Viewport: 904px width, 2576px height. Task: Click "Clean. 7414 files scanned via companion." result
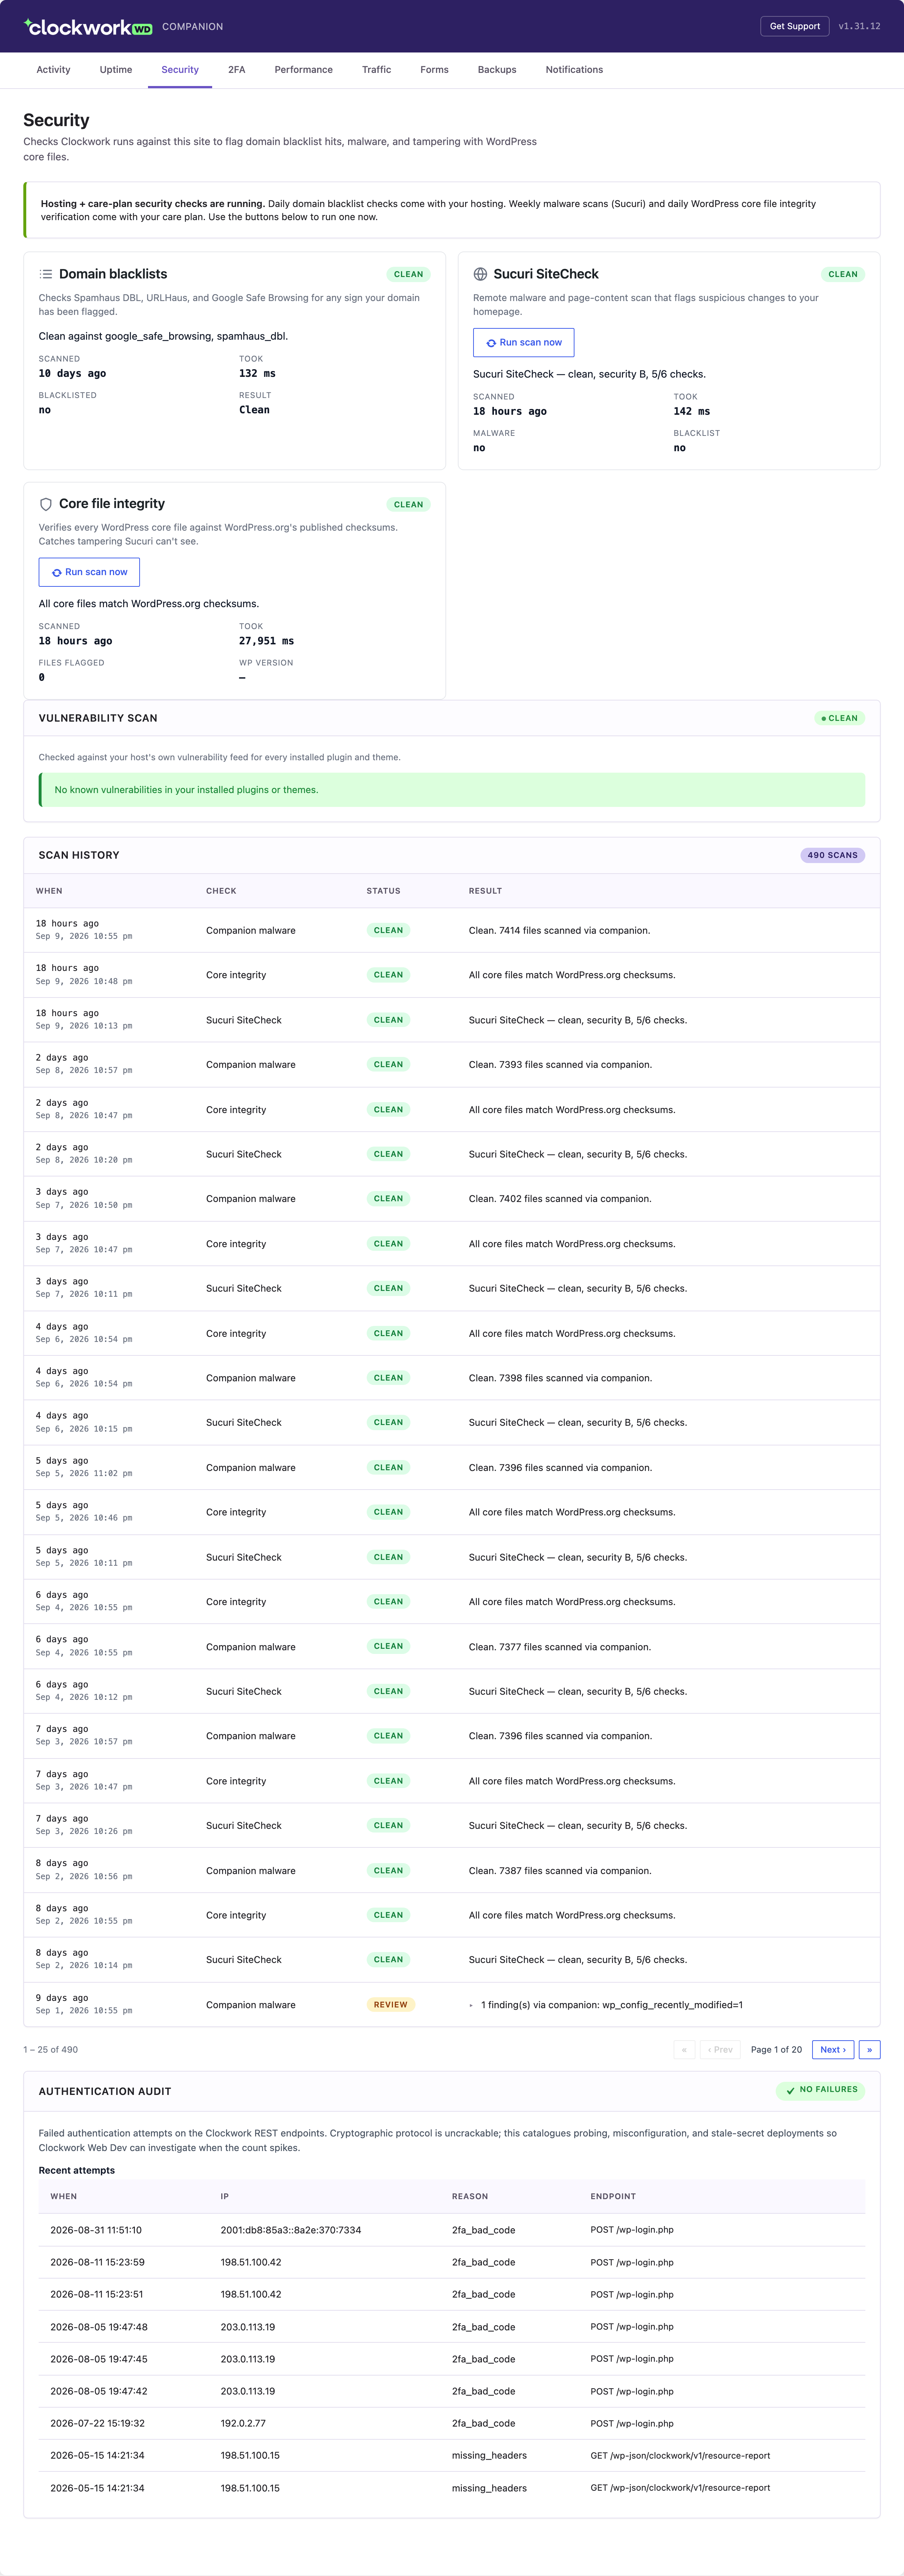click(559, 930)
